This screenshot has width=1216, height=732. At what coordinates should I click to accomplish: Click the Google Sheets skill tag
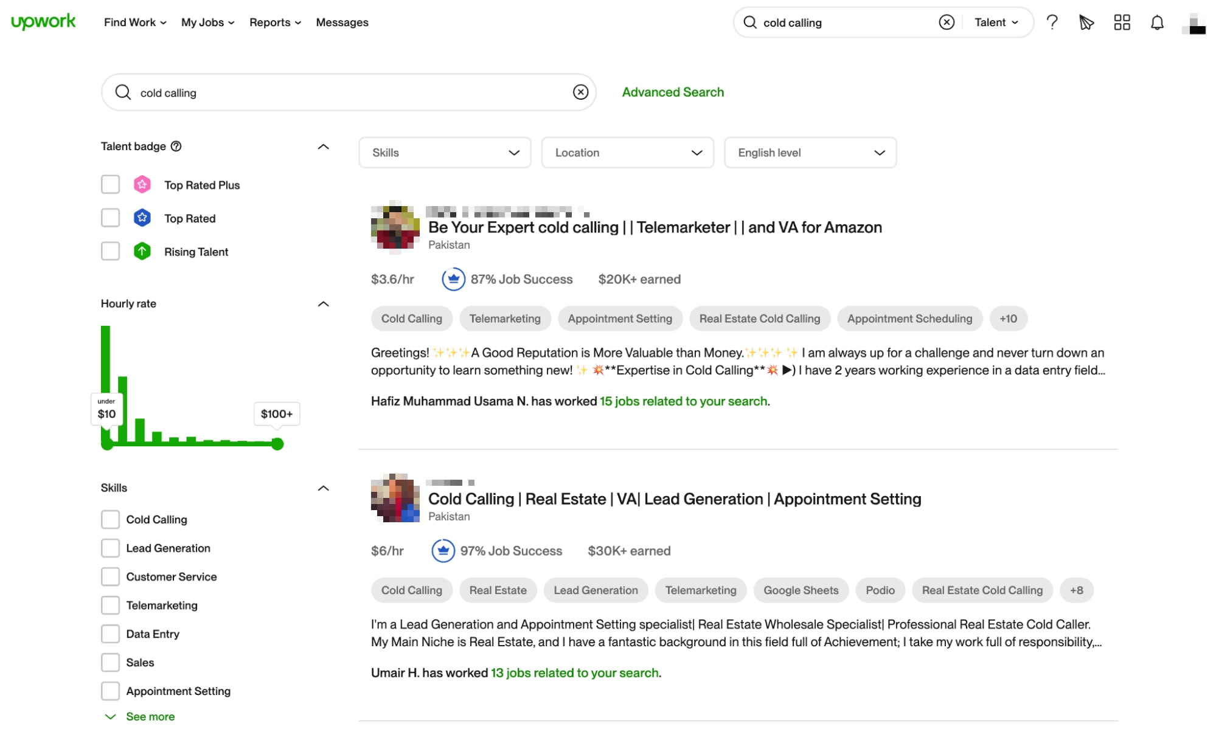(801, 590)
